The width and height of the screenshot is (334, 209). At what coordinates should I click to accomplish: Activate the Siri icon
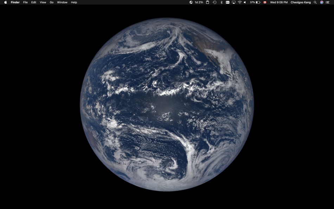tap(322, 2)
